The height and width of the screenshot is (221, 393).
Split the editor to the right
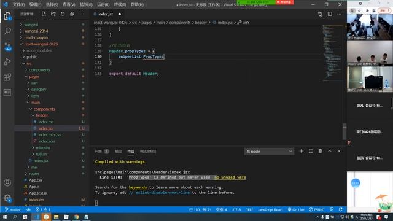point(330,14)
